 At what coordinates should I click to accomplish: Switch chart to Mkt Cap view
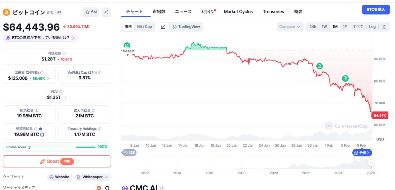(x=145, y=27)
